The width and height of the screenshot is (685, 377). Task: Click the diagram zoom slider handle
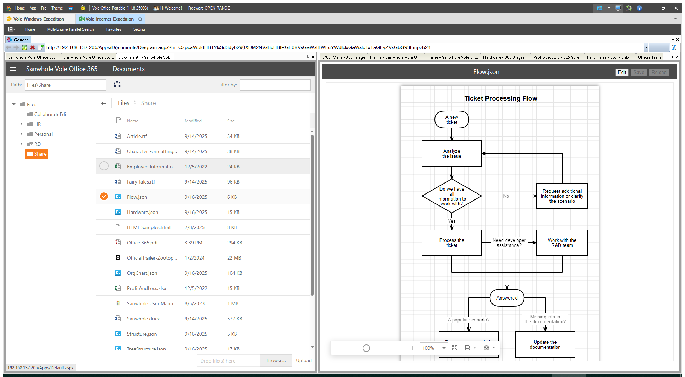[x=366, y=348]
